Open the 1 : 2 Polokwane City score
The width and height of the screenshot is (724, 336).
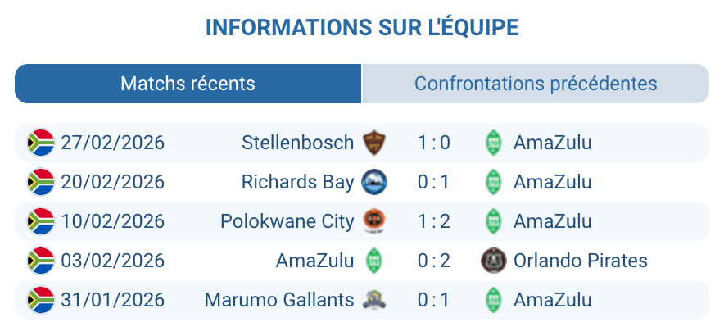pos(433,221)
